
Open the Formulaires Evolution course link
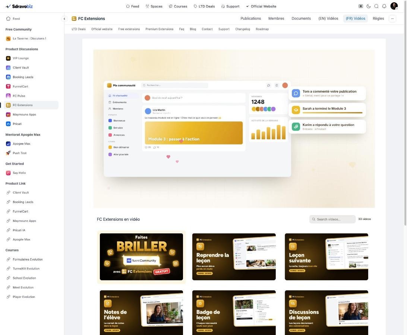(x=28, y=259)
